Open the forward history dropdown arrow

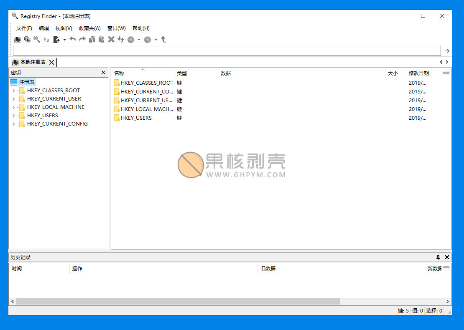[156, 40]
